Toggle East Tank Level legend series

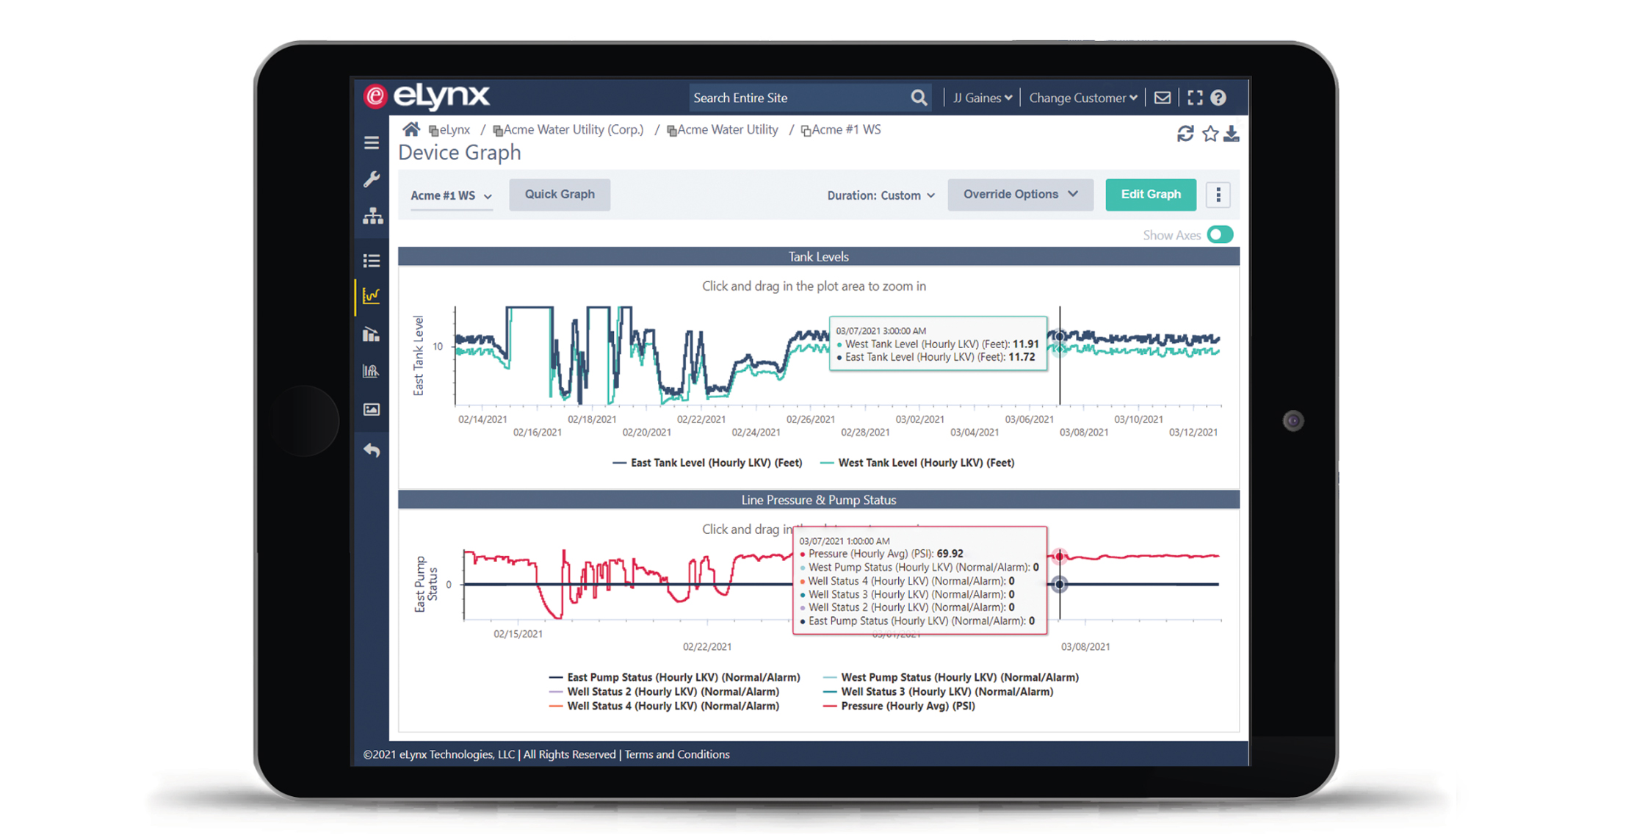[x=715, y=463]
